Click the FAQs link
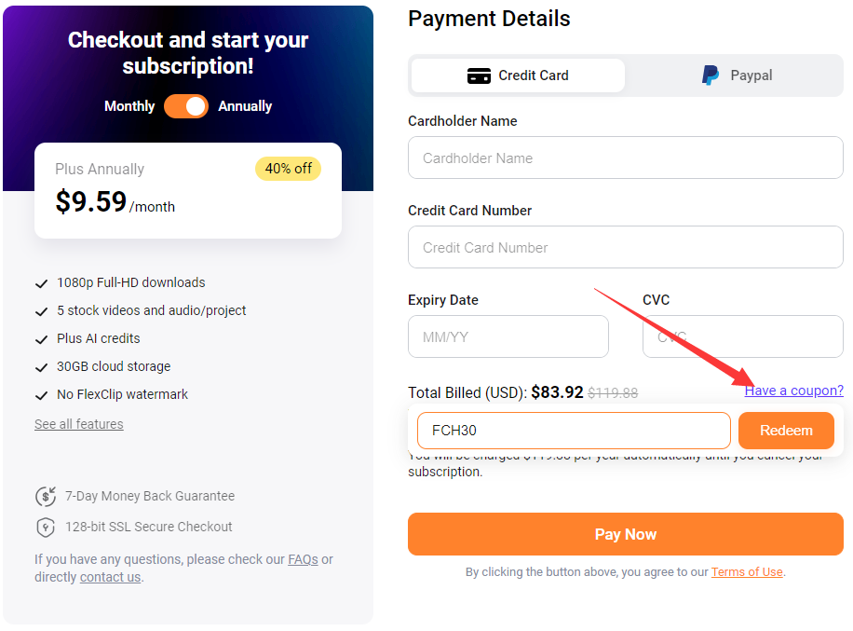853x631 pixels. 302,559
